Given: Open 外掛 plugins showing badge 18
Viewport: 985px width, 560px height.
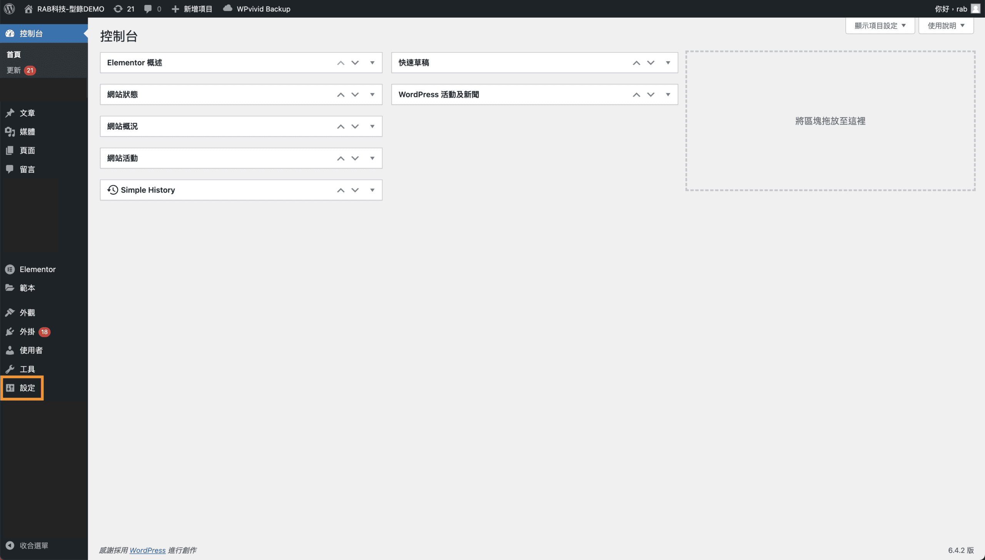Looking at the screenshot, I should (x=27, y=332).
